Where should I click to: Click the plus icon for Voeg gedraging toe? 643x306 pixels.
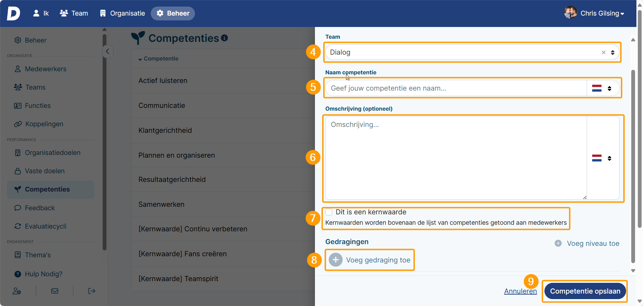(335, 260)
